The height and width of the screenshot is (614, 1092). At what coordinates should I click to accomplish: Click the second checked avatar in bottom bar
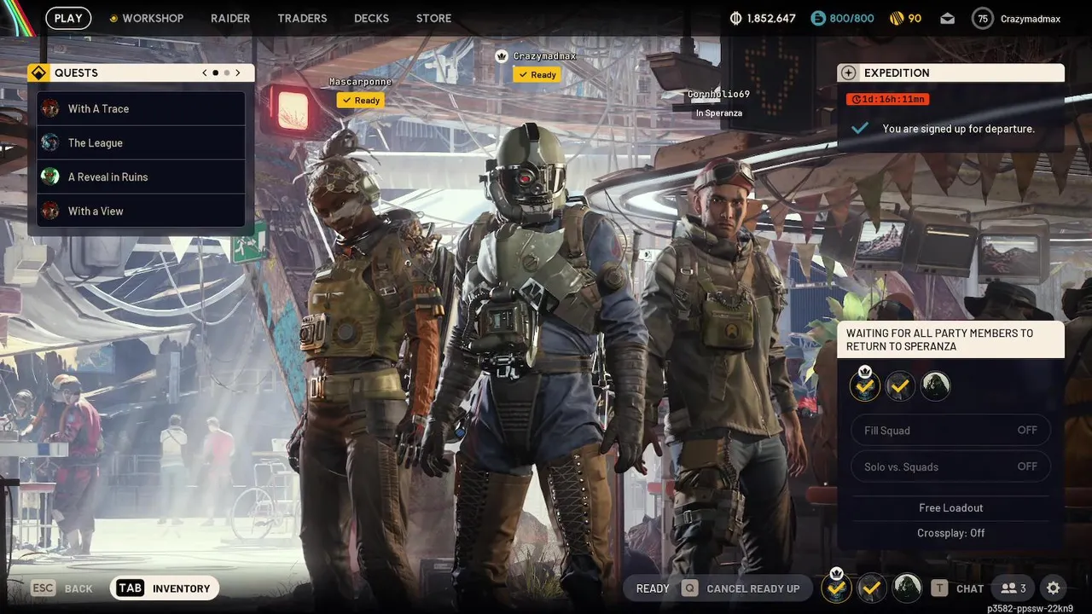(x=871, y=588)
